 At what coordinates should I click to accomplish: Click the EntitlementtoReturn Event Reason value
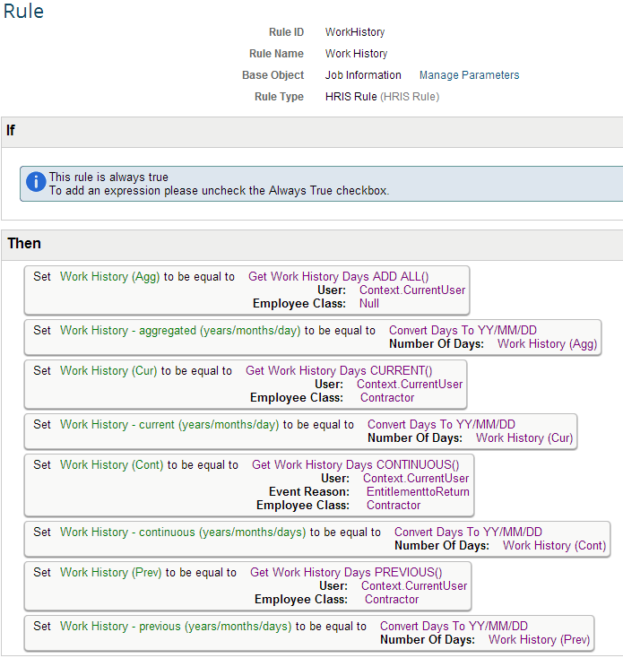click(418, 491)
